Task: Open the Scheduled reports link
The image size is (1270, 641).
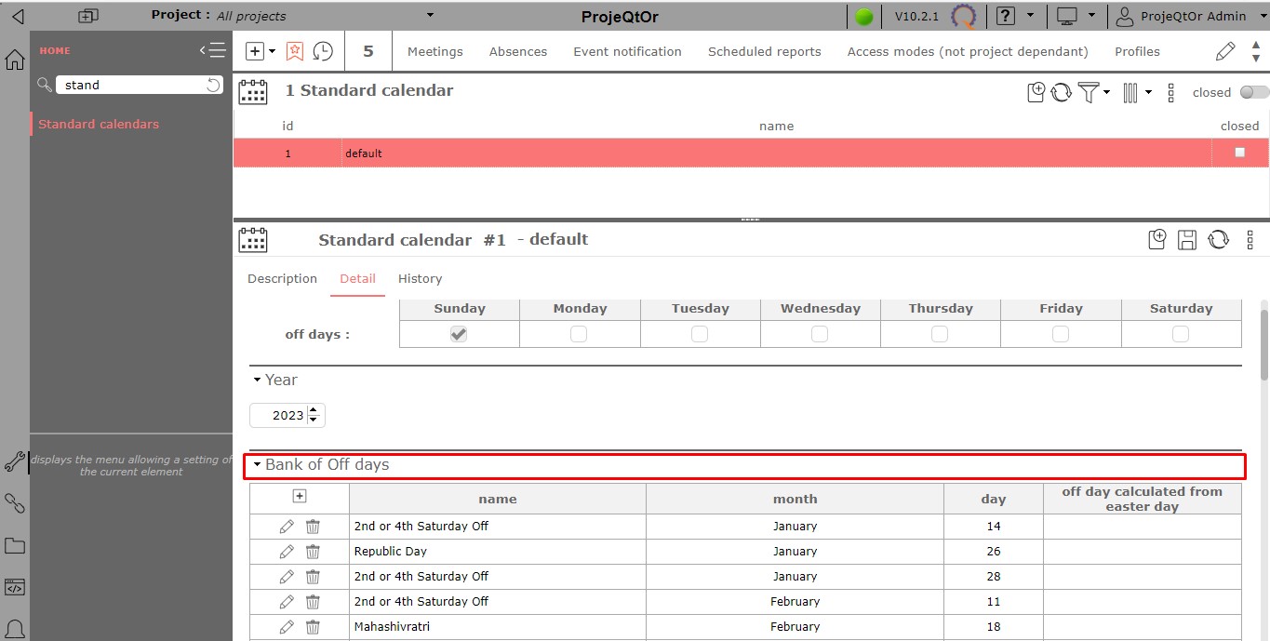Action: (764, 52)
